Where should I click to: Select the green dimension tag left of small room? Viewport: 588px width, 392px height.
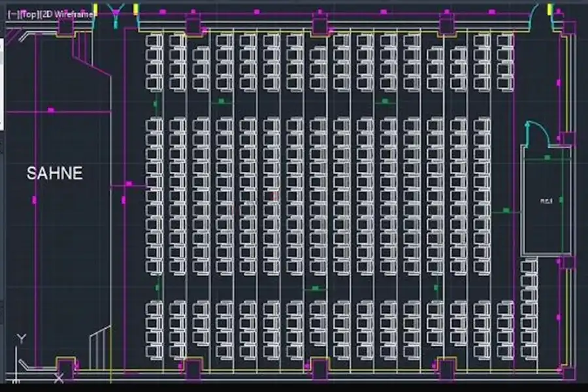[x=506, y=210]
